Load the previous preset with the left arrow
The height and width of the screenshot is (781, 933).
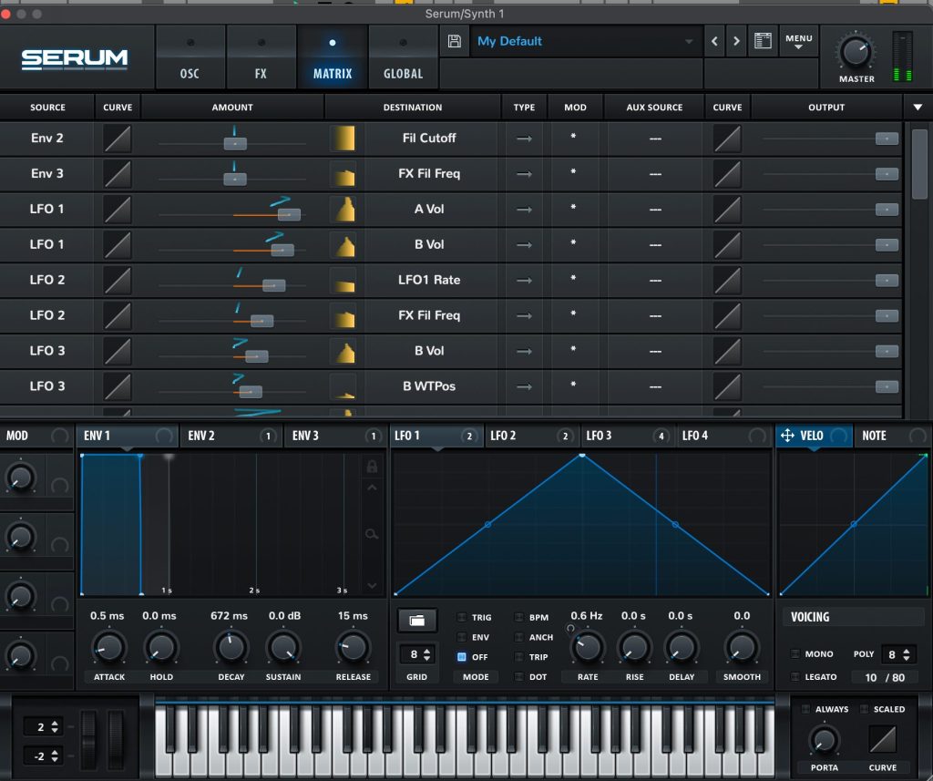click(x=714, y=41)
